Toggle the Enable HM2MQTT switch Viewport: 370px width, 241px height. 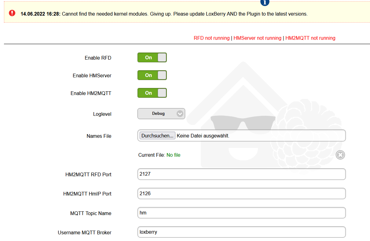(x=152, y=93)
